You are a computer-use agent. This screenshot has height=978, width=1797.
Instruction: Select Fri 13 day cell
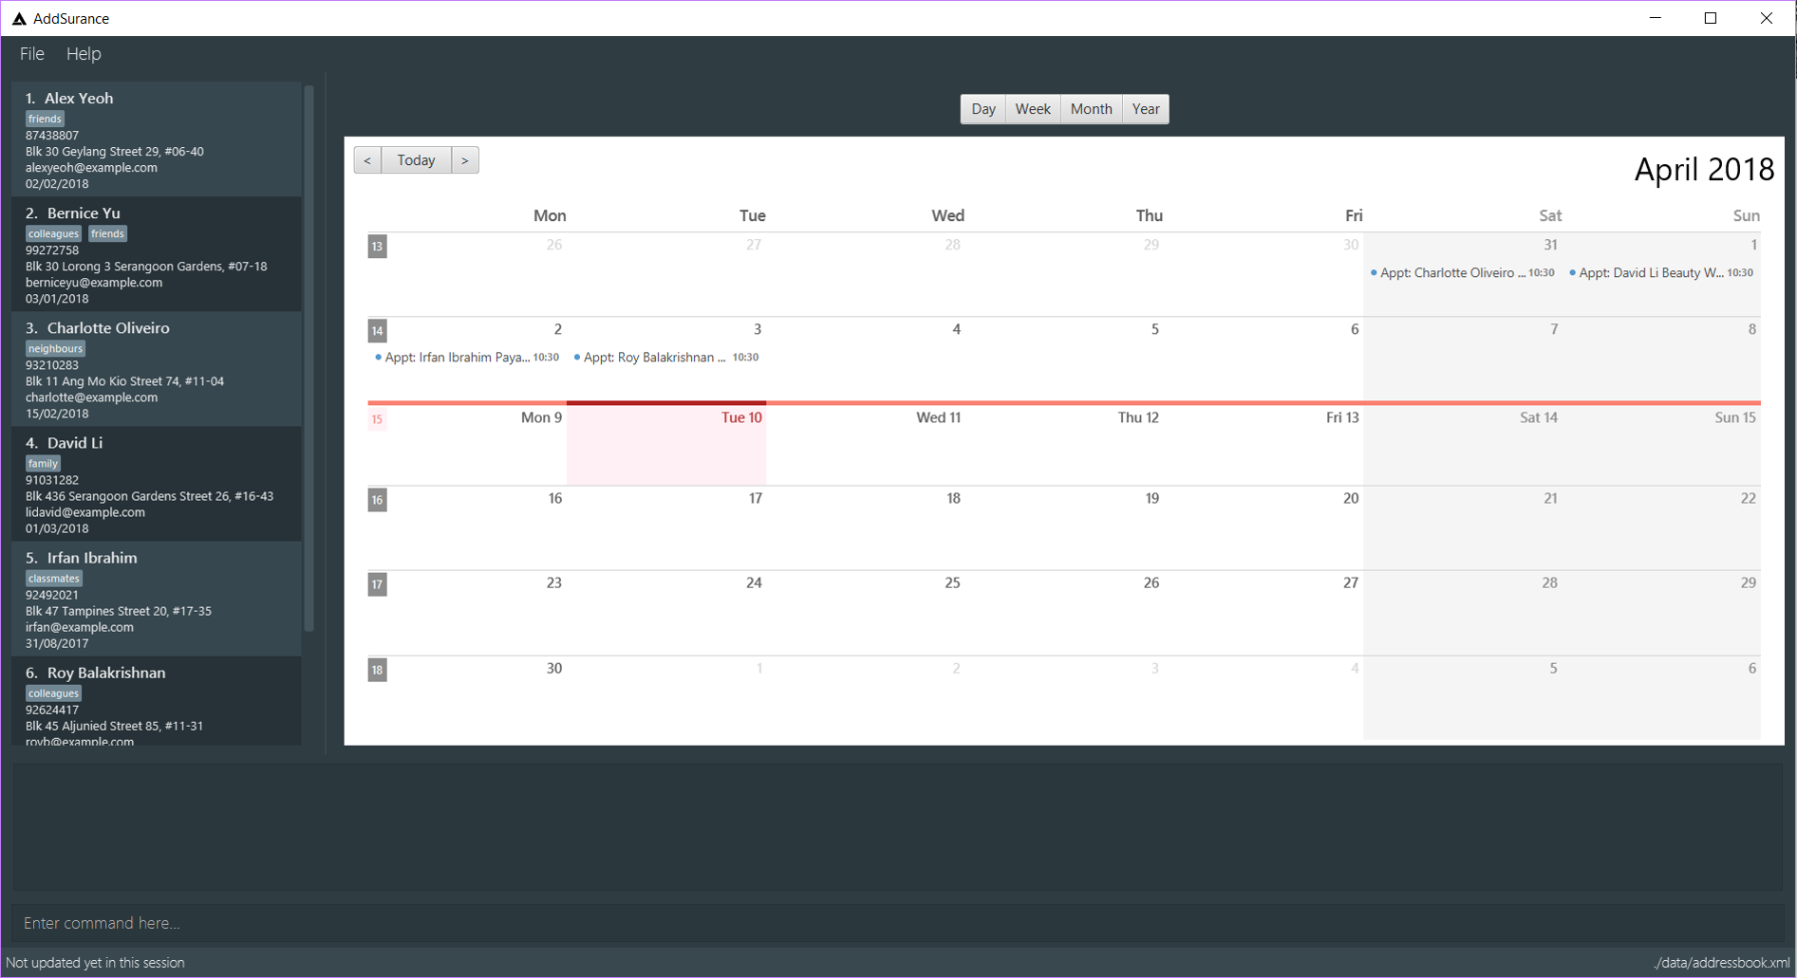coord(1264,445)
